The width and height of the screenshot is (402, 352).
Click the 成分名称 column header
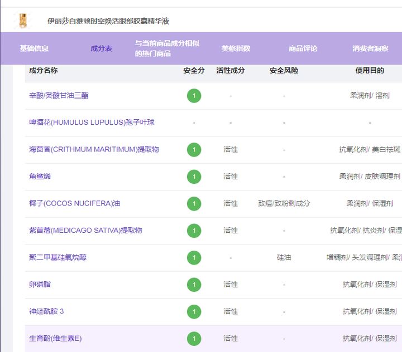44,70
